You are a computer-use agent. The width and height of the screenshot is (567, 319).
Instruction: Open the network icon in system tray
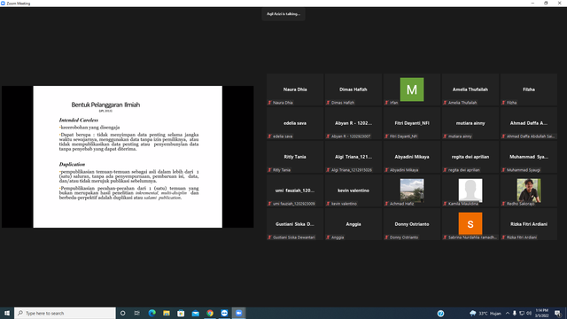click(x=522, y=313)
